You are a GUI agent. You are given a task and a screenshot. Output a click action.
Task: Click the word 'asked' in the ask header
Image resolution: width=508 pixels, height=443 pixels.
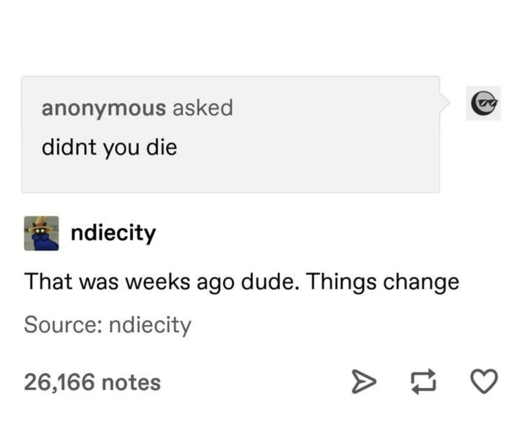click(203, 108)
